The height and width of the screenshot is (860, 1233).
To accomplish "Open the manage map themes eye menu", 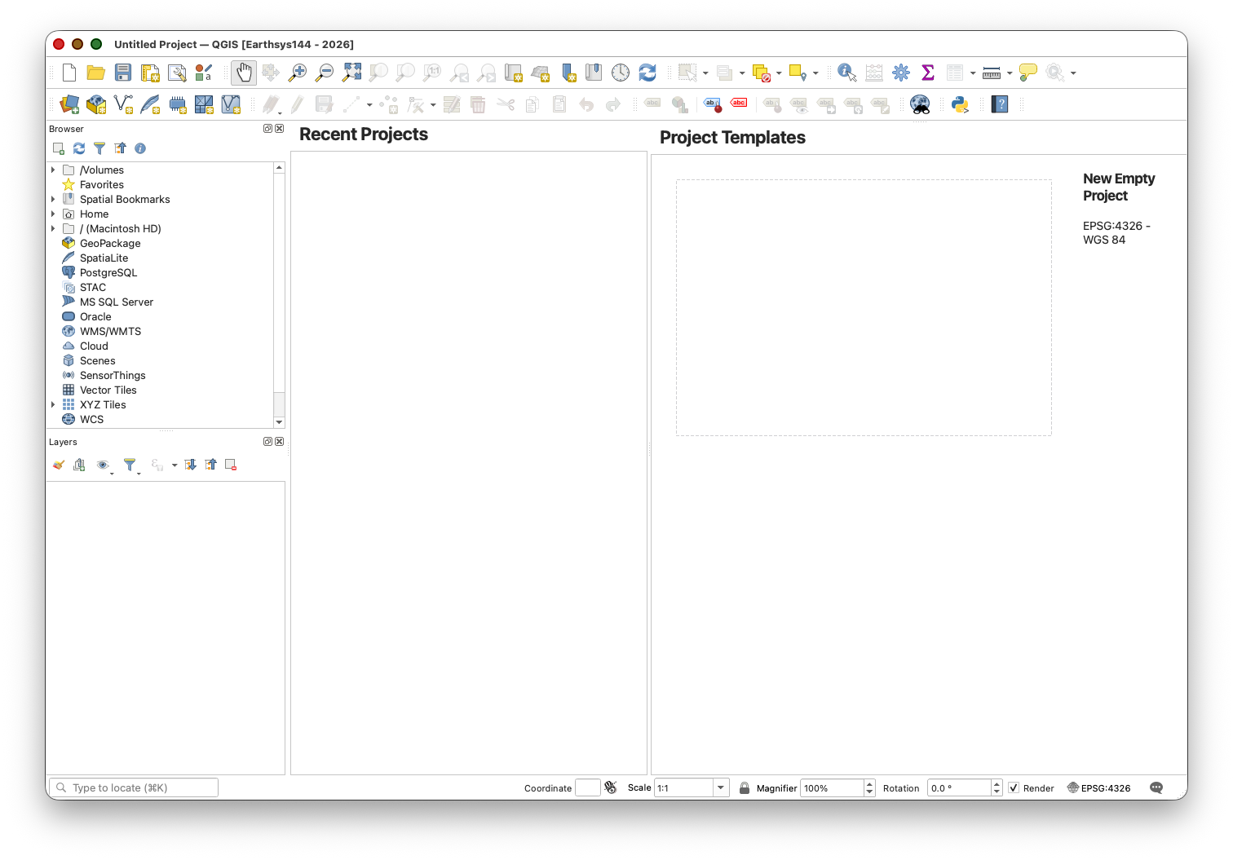I will pyautogui.click(x=103, y=465).
